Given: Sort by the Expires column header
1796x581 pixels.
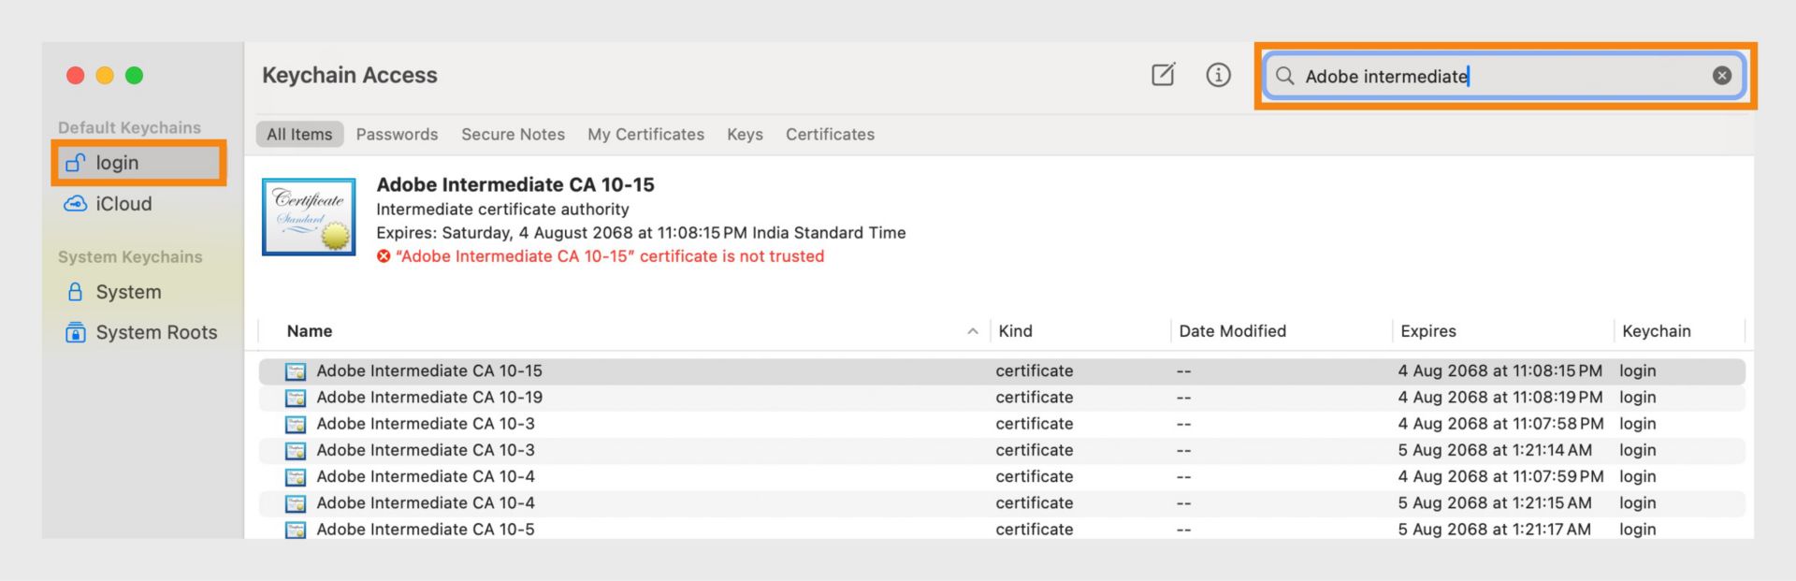Looking at the screenshot, I should 1427,331.
